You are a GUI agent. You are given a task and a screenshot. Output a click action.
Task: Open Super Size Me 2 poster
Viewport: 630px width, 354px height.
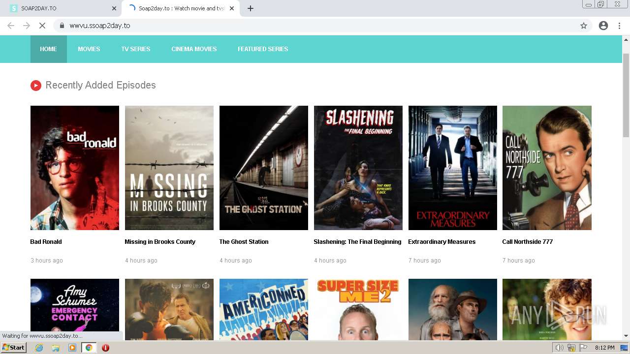tap(358, 310)
